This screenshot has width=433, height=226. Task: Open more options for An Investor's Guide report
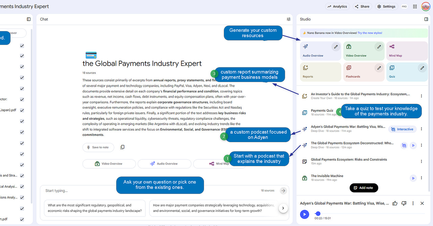pos(421,96)
